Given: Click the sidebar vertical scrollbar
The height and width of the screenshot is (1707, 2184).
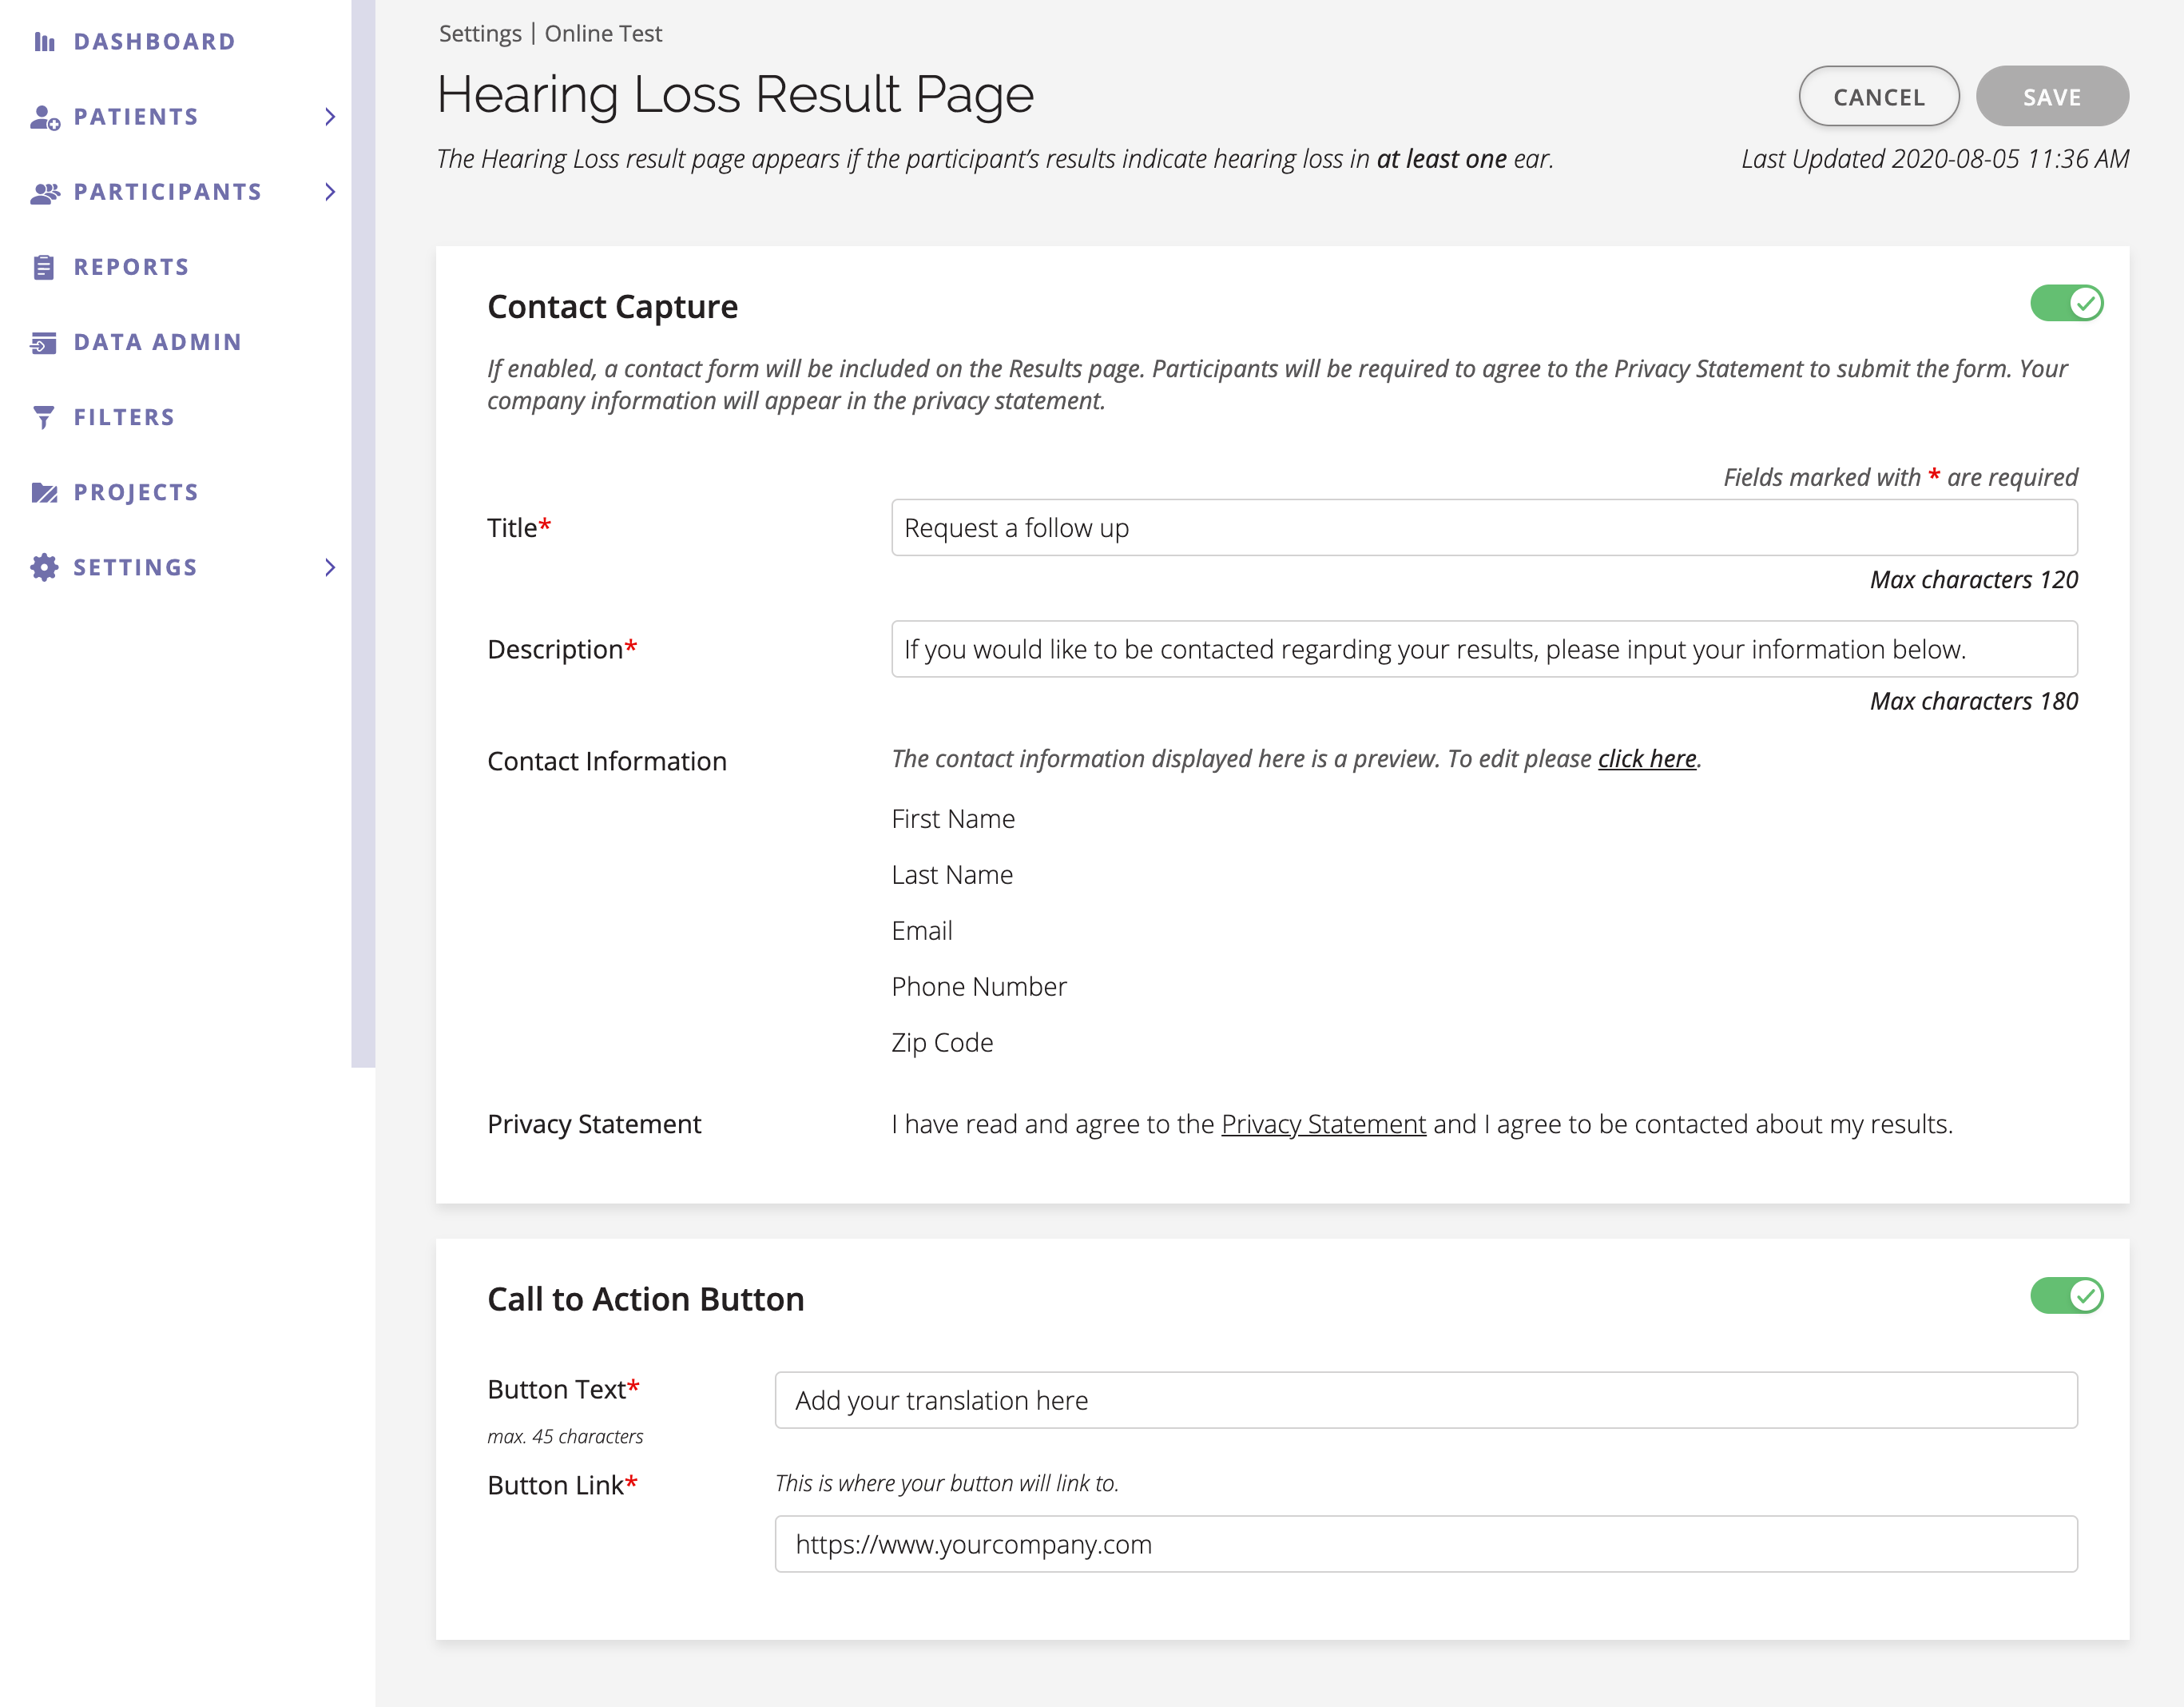Looking at the screenshot, I should point(363,533).
